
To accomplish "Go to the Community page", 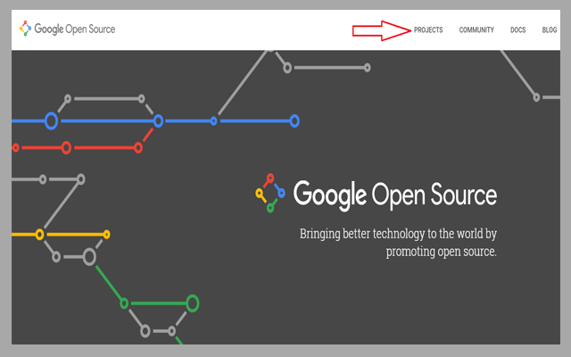I will tap(476, 30).
